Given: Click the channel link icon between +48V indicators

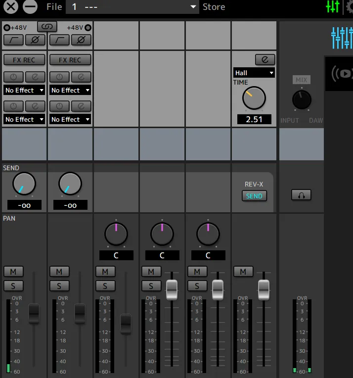Looking at the screenshot, I should pyautogui.click(x=47, y=27).
